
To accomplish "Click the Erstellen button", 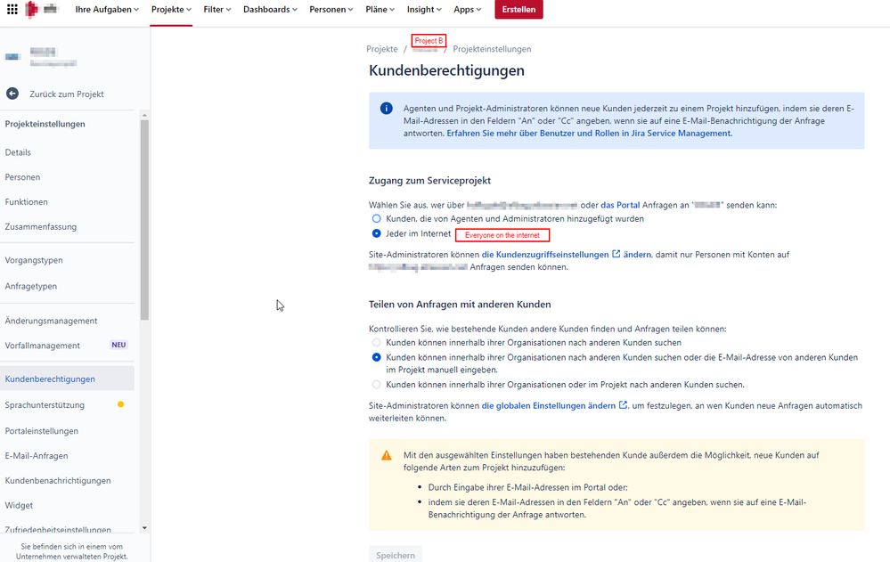I will (x=518, y=9).
